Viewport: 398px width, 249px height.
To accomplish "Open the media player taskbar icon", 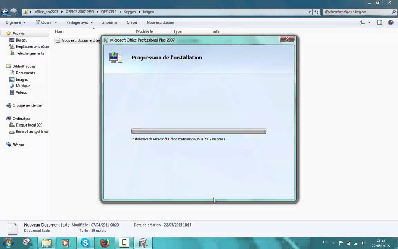I will pos(66,243).
